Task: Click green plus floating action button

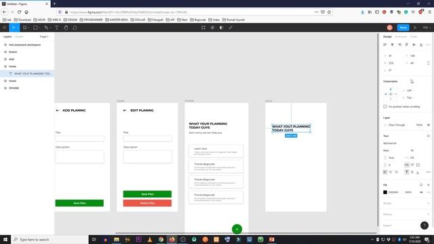Action: click(237, 229)
